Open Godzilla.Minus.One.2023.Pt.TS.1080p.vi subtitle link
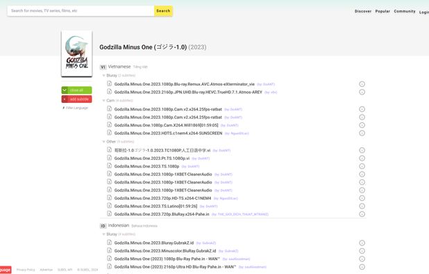 pyautogui.click(x=152, y=159)
